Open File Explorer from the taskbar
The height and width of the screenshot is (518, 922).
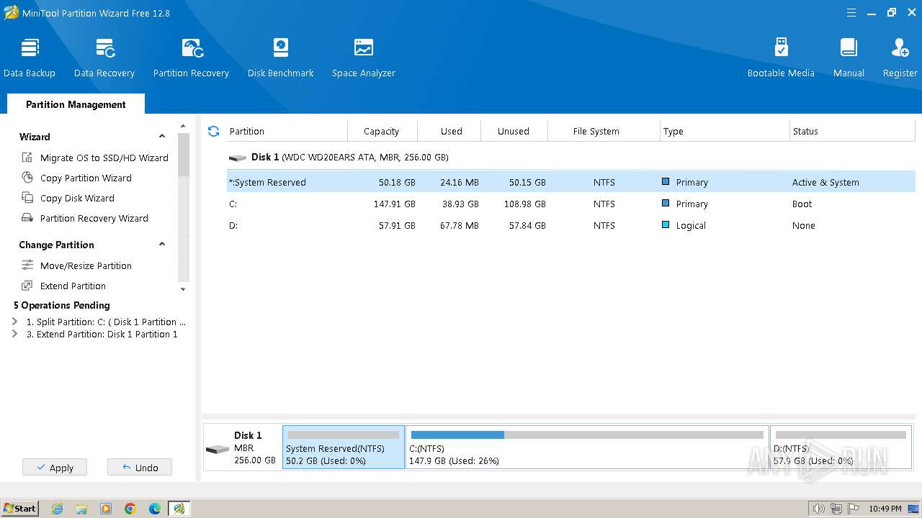[81, 509]
